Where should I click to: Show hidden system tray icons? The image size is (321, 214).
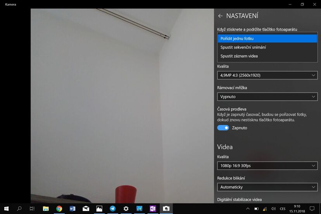(x=248, y=209)
